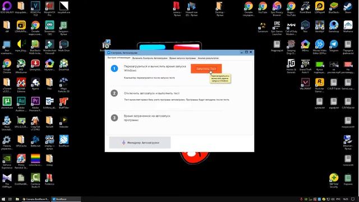Launch Adobe Premiere Pro from the desktop
The image size is (359, 202).
35,104
